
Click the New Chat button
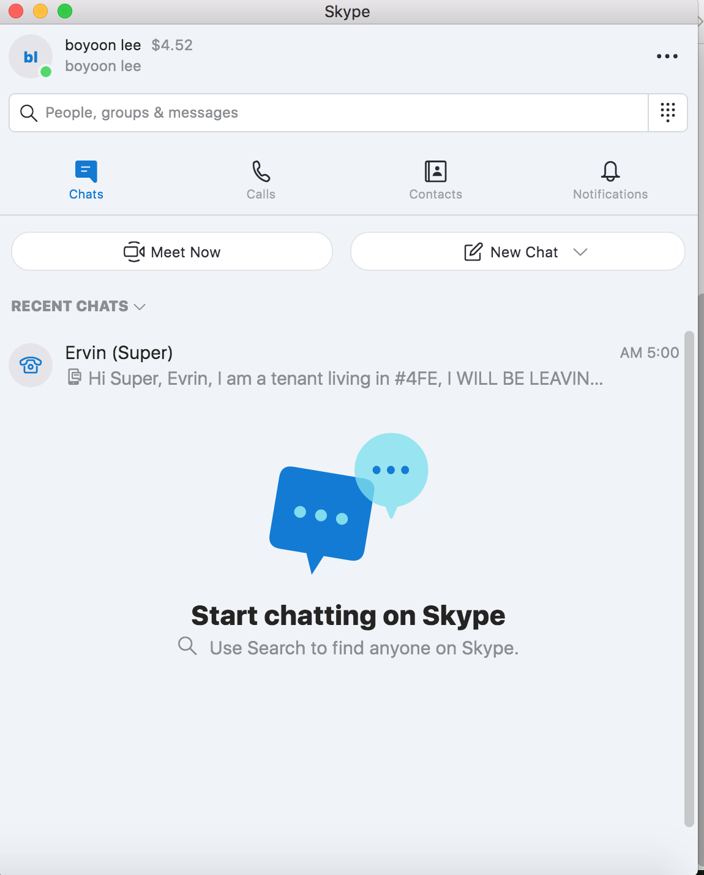point(517,252)
